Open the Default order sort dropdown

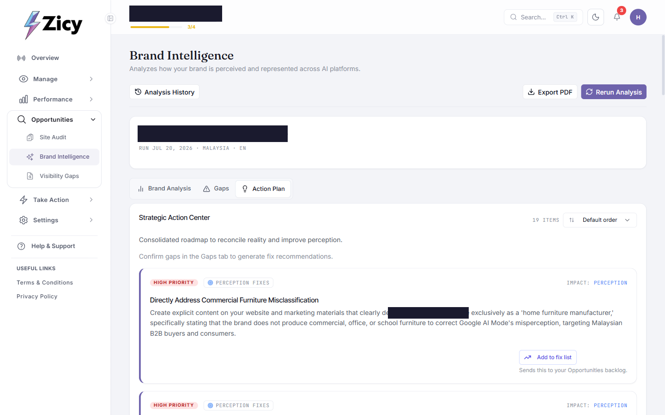[599, 220]
